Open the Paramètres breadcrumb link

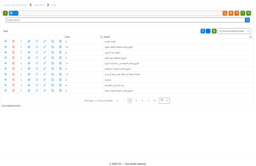pos(39,5)
